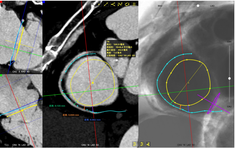Activate the open curve spline tool
Image resolution: width=235 pixels, height=148 pixels.
tap(120, 4)
